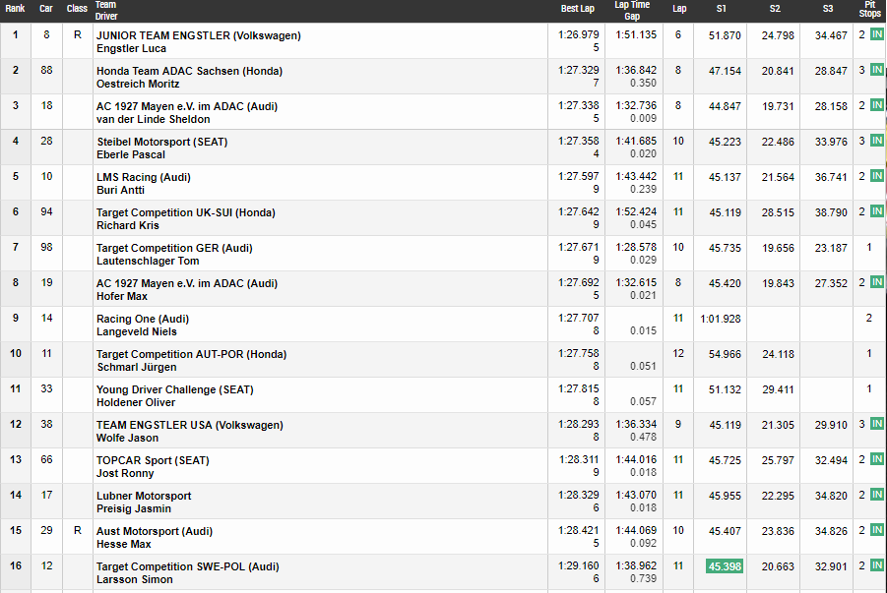Viewport: 887px width, 593px height.
Task: Click the Lap column header
Action: coord(679,9)
